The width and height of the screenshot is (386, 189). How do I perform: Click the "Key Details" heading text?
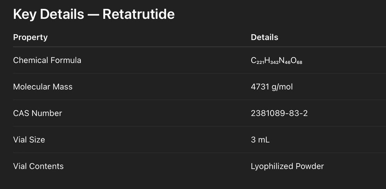pyautogui.click(x=48, y=14)
